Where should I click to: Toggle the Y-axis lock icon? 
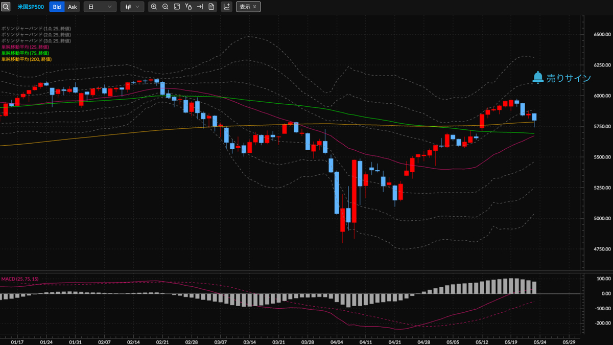pyautogui.click(x=188, y=7)
